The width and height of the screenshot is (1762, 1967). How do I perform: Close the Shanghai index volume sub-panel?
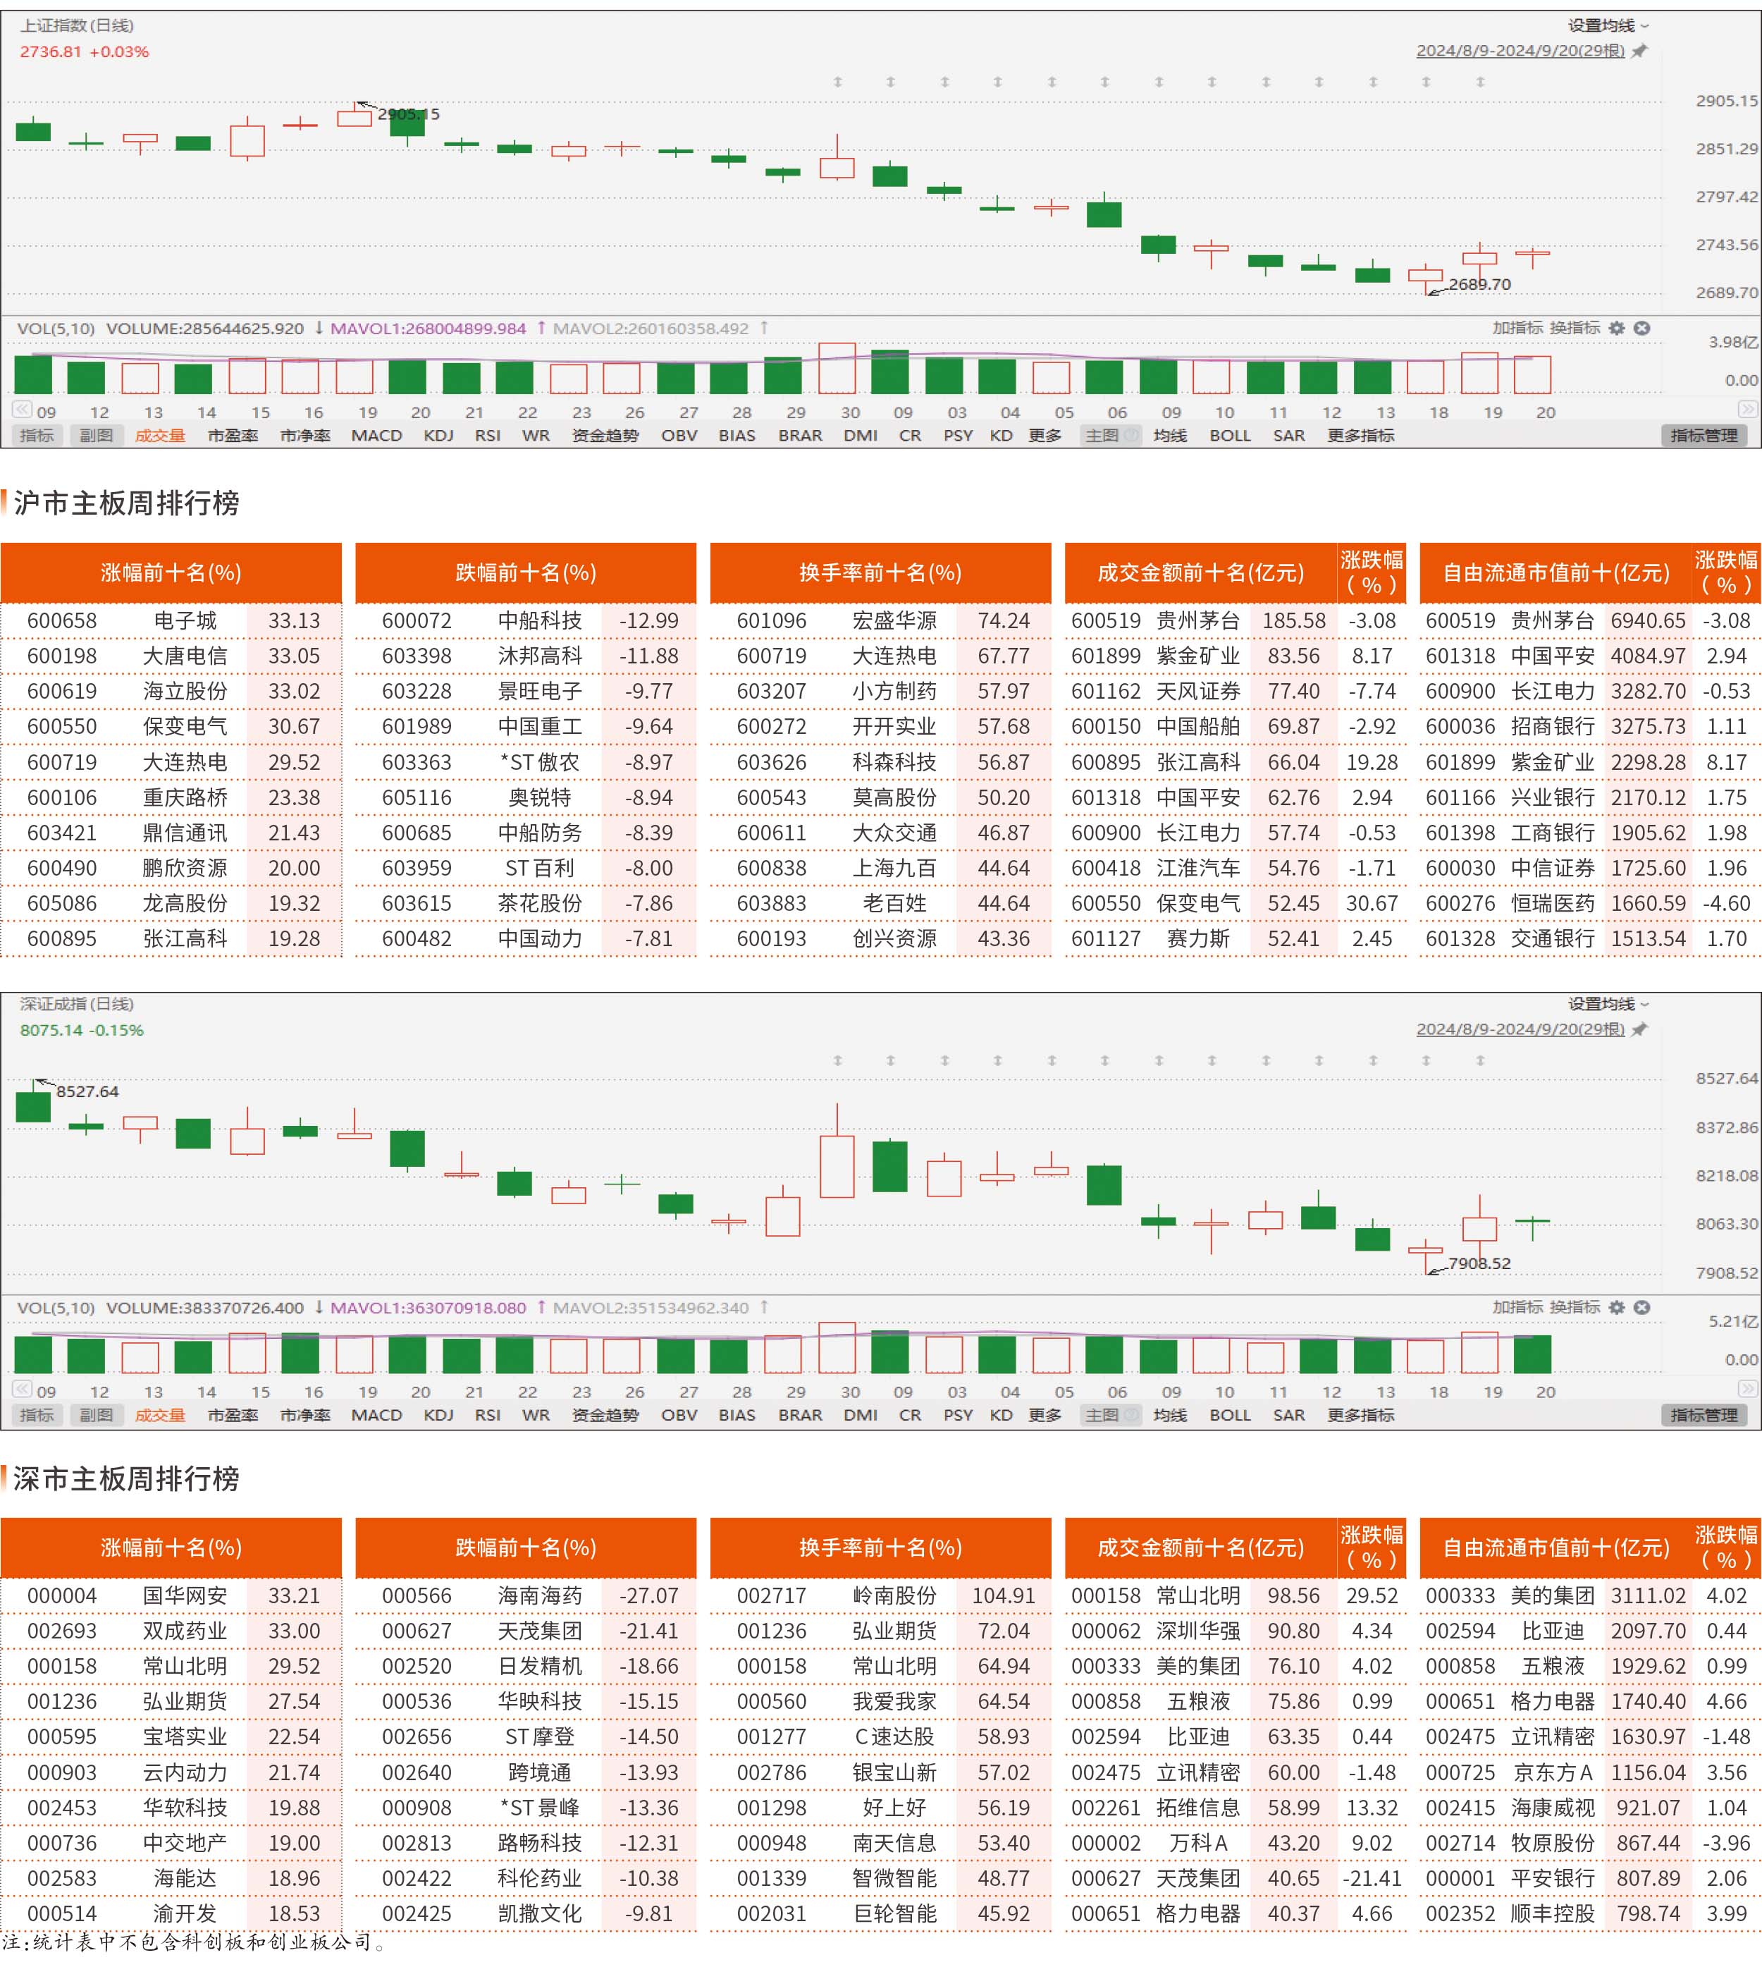pos(1642,329)
